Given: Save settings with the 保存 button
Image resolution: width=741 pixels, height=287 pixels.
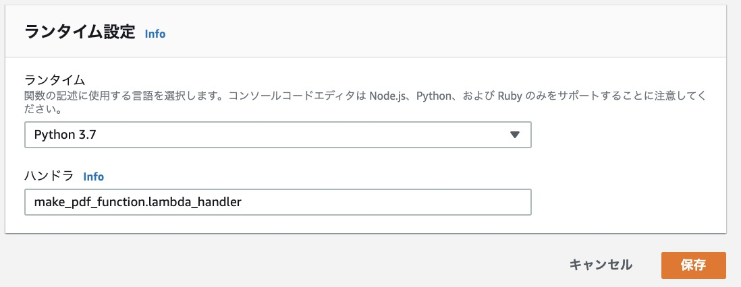Looking at the screenshot, I should pyautogui.click(x=693, y=265).
